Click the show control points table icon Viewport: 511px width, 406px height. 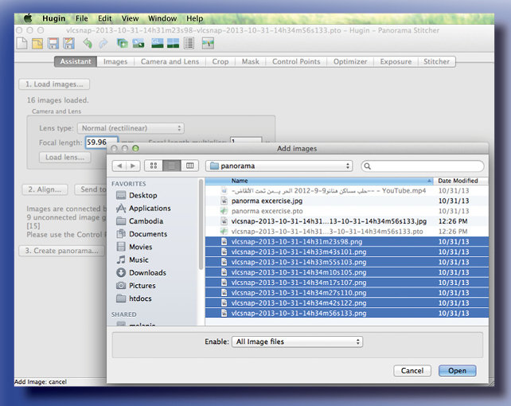pos(189,43)
